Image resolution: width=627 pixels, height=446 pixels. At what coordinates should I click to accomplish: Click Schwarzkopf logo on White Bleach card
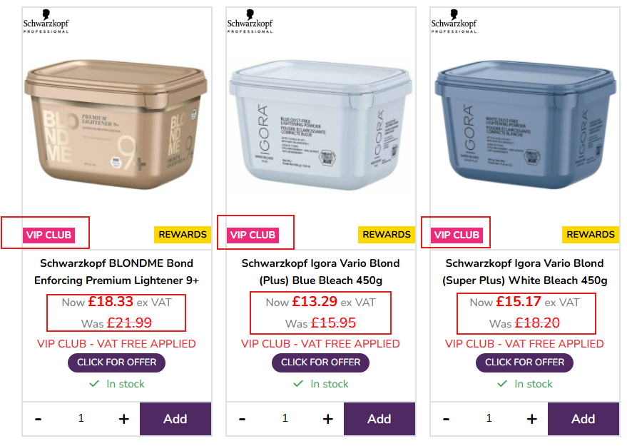pyautogui.click(x=454, y=21)
